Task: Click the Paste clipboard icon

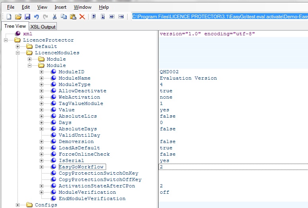Action: click(73, 17)
